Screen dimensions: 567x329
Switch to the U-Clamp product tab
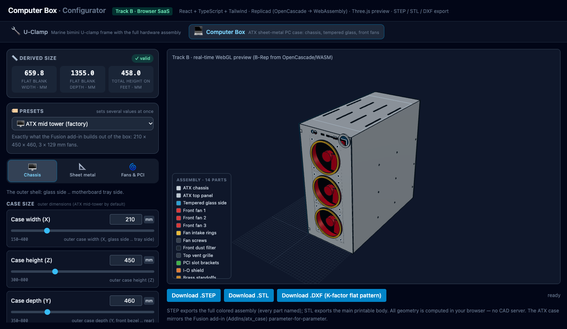pos(96,32)
